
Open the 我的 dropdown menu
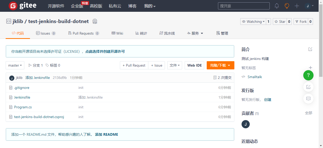(150, 6)
